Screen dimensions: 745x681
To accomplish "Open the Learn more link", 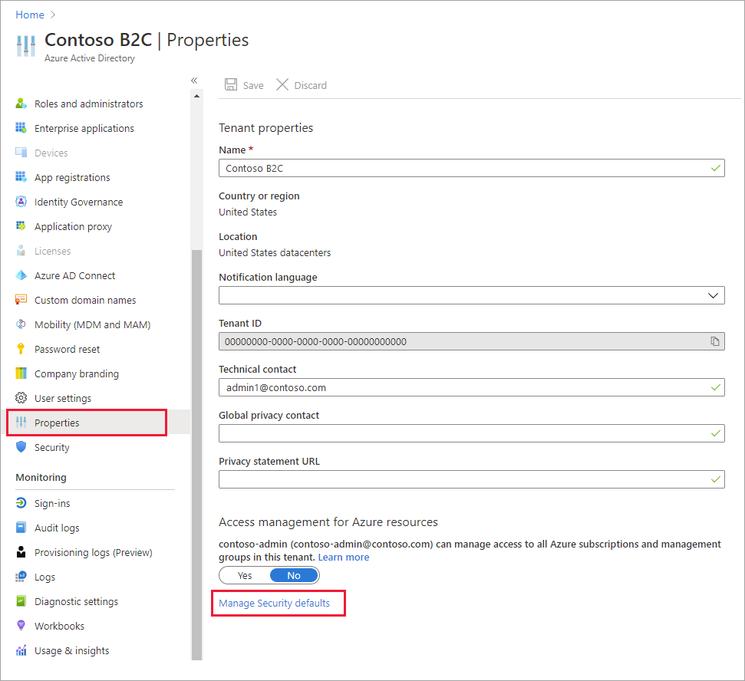I will coord(343,557).
